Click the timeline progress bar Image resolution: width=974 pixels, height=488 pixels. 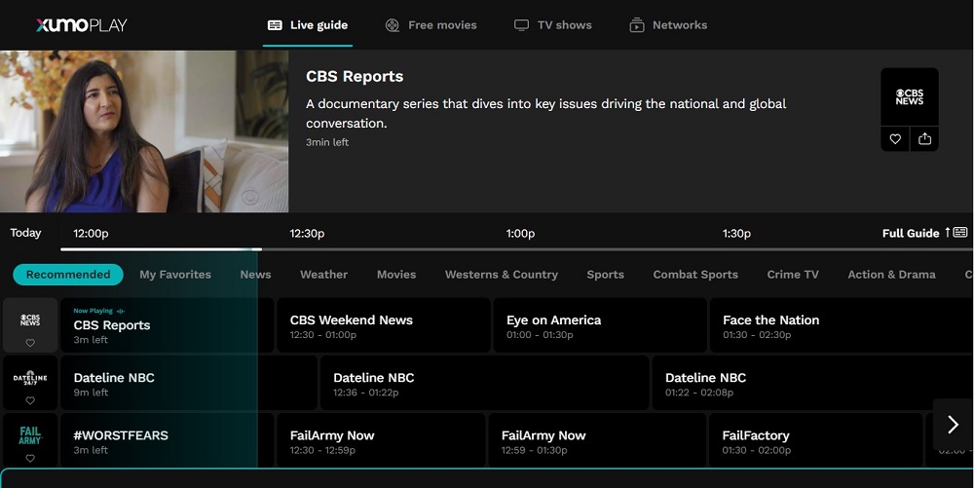(517, 249)
